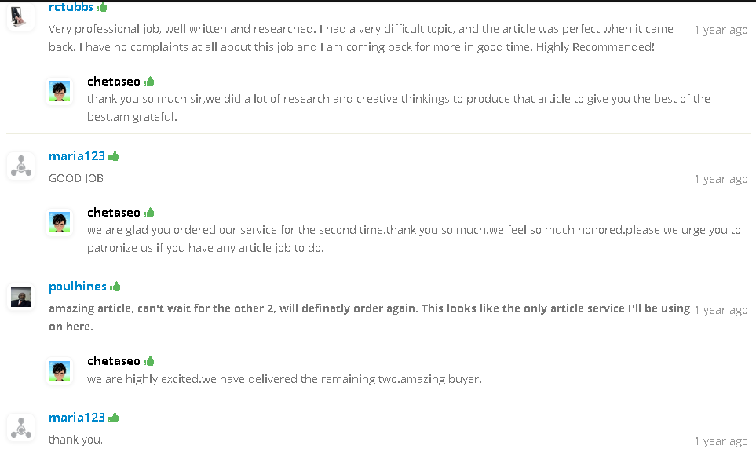Click the timestamp on paulhines's review
Viewport: 756px width, 449px height.
(721, 310)
